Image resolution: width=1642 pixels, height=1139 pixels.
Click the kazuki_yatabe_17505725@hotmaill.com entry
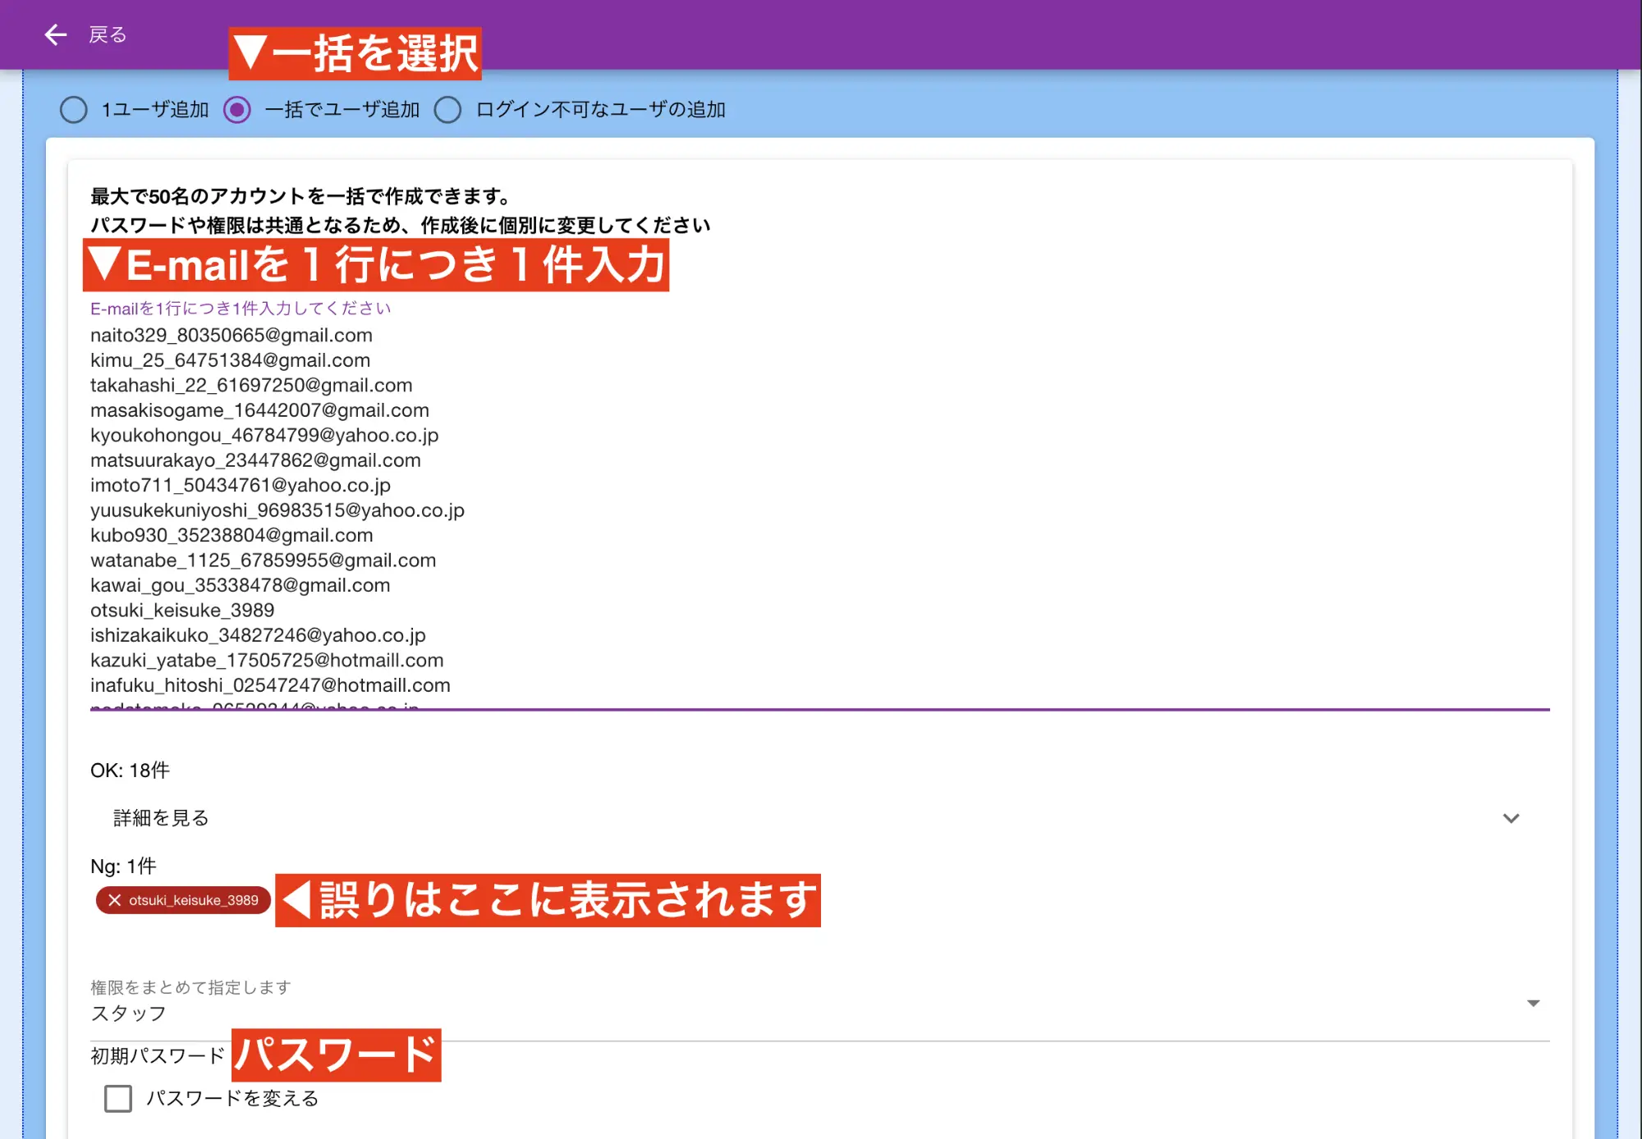pos(266,660)
